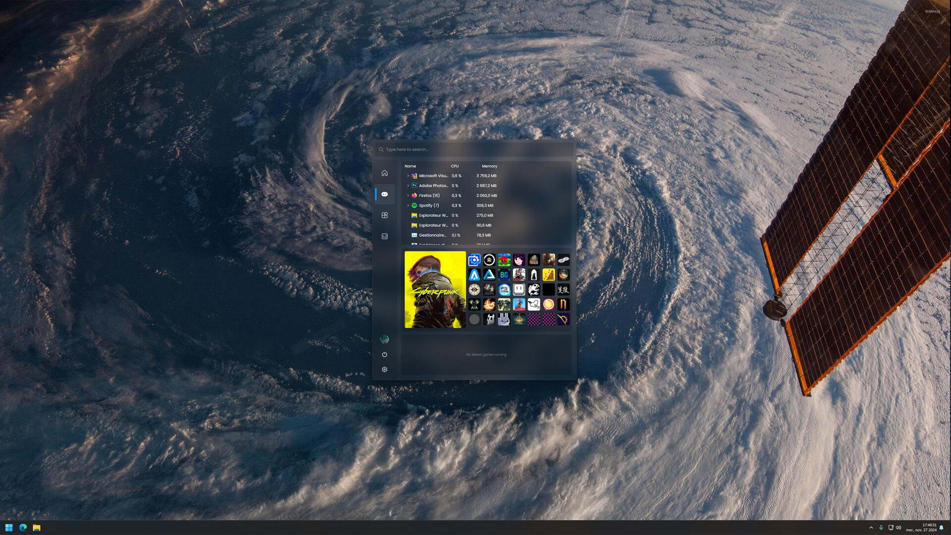Open the apps grid panel in the sidebar
The width and height of the screenshot is (951, 535).
click(x=384, y=215)
